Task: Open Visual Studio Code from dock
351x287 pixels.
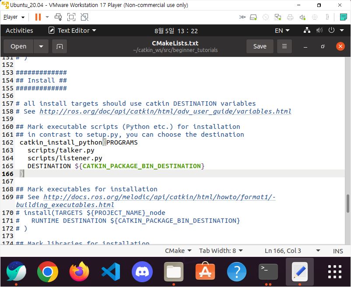Action: point(111,272)
